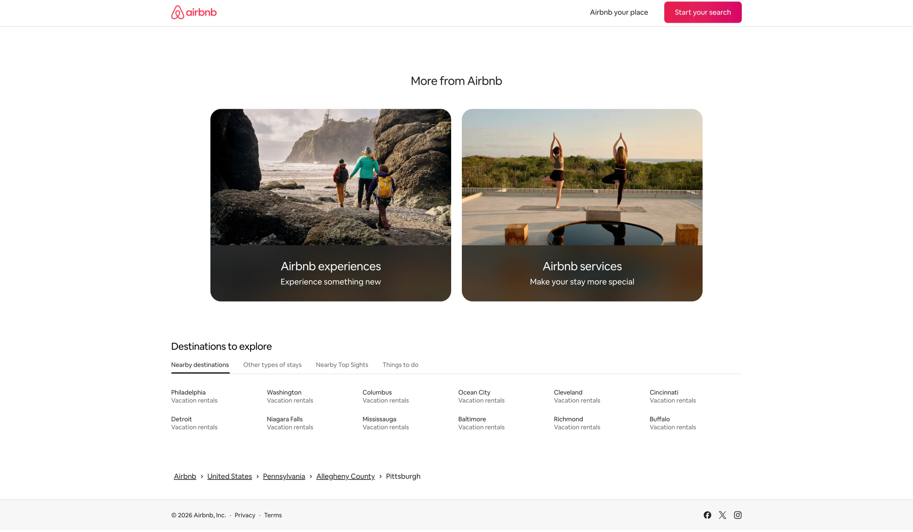Open Mississauga vacation rentals
Screen dimensions: 913x532
(x=386, y=423)
